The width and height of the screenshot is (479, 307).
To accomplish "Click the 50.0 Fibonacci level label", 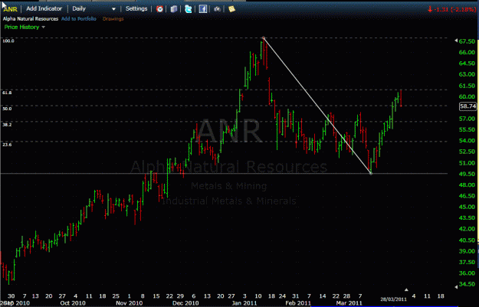I will pos(7,109).
